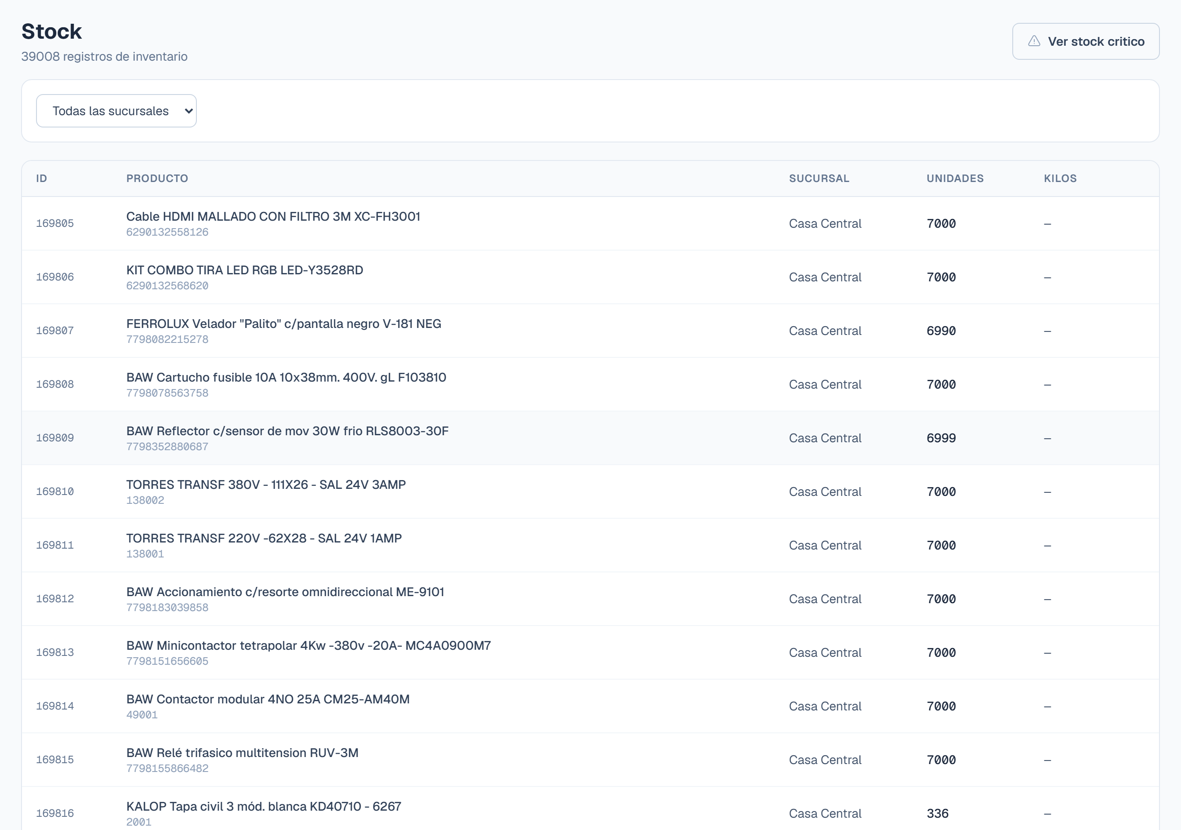Click Casa Central in row 169805
The image size is (1181, 830).
pyautogui.click(x=825, y=224)
